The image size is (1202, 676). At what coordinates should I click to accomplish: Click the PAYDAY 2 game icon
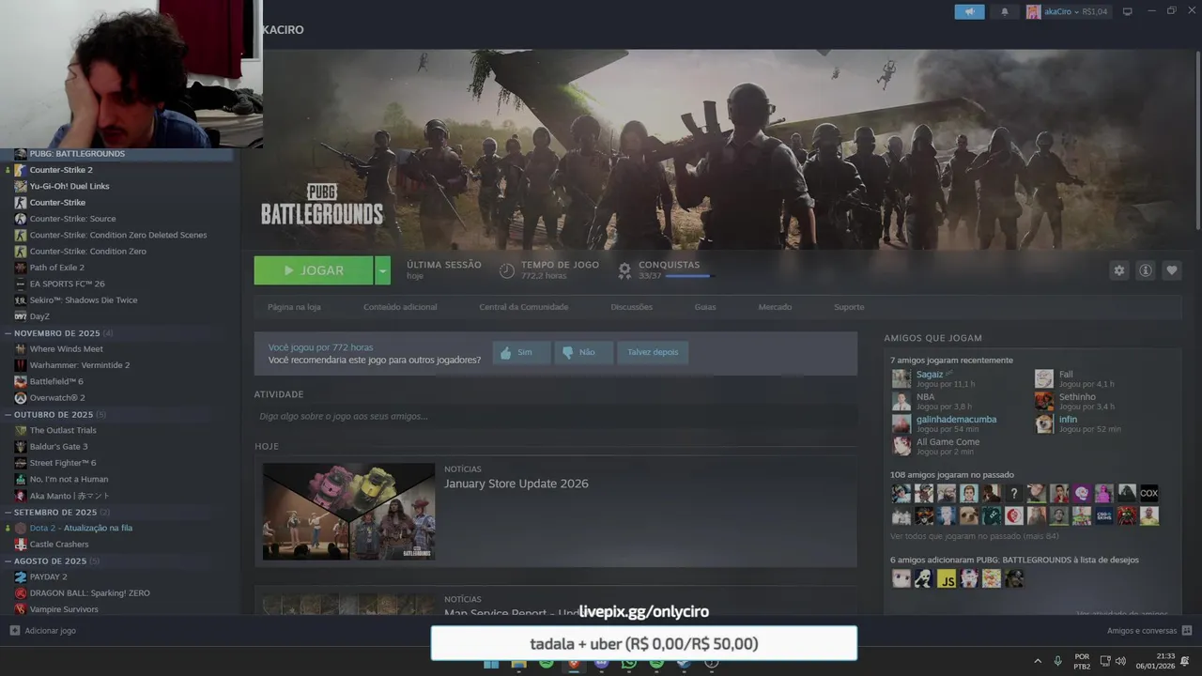(21, 576)
